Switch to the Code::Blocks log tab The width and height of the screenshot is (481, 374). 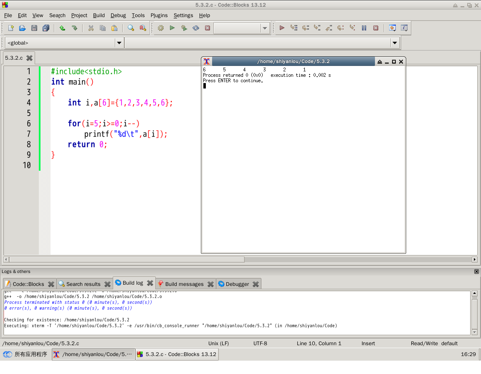[x=28, y=284]
